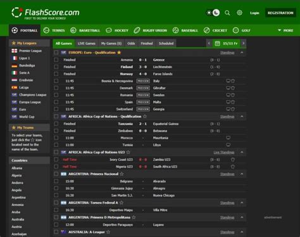
Task: Click shirt icon on Spain vs Malta row
Action: pos(233,102)
